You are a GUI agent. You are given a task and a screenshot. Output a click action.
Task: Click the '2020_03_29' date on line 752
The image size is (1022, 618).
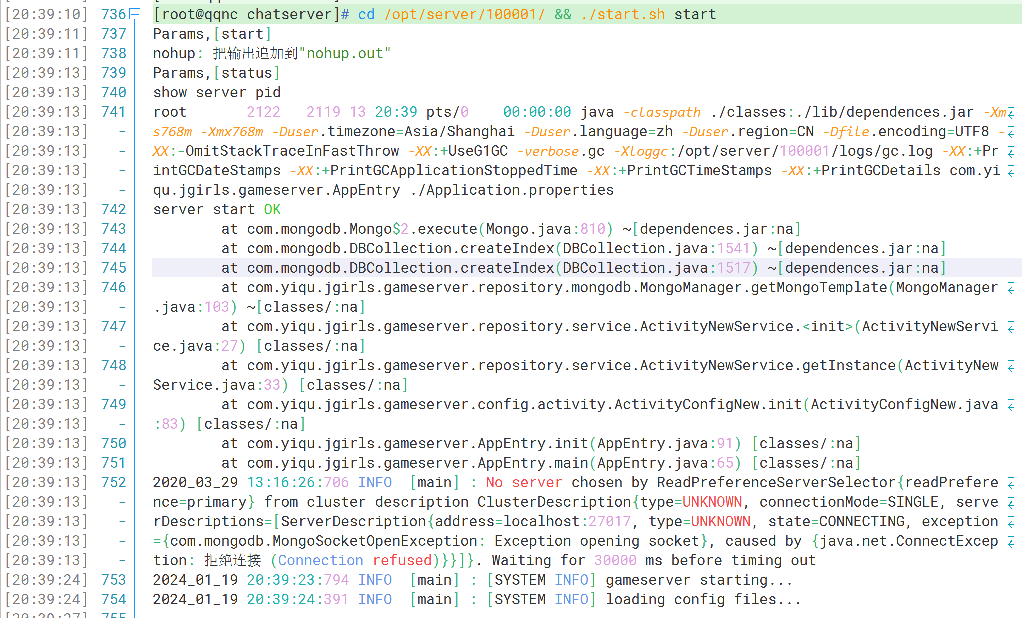pyautogui.click(x=195, y=482)
